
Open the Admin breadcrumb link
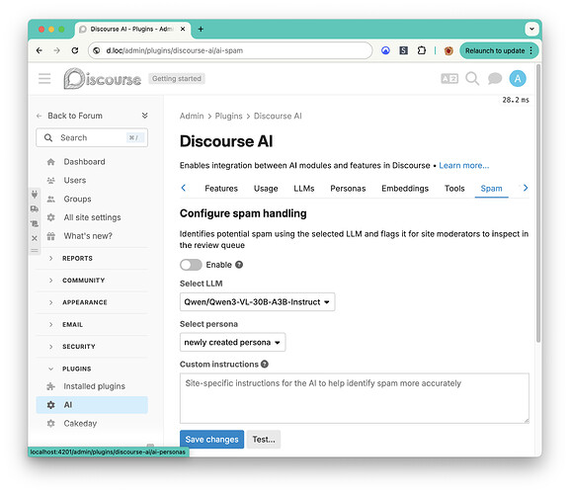(192, 116)
